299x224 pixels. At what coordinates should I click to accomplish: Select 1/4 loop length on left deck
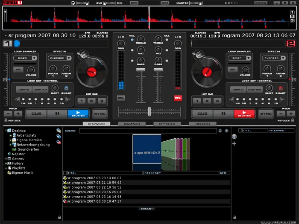(x=23, y=99)
